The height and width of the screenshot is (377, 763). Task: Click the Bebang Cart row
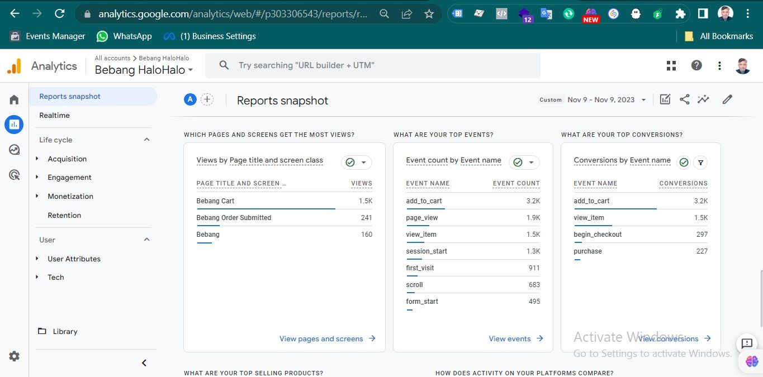point(284,201)
